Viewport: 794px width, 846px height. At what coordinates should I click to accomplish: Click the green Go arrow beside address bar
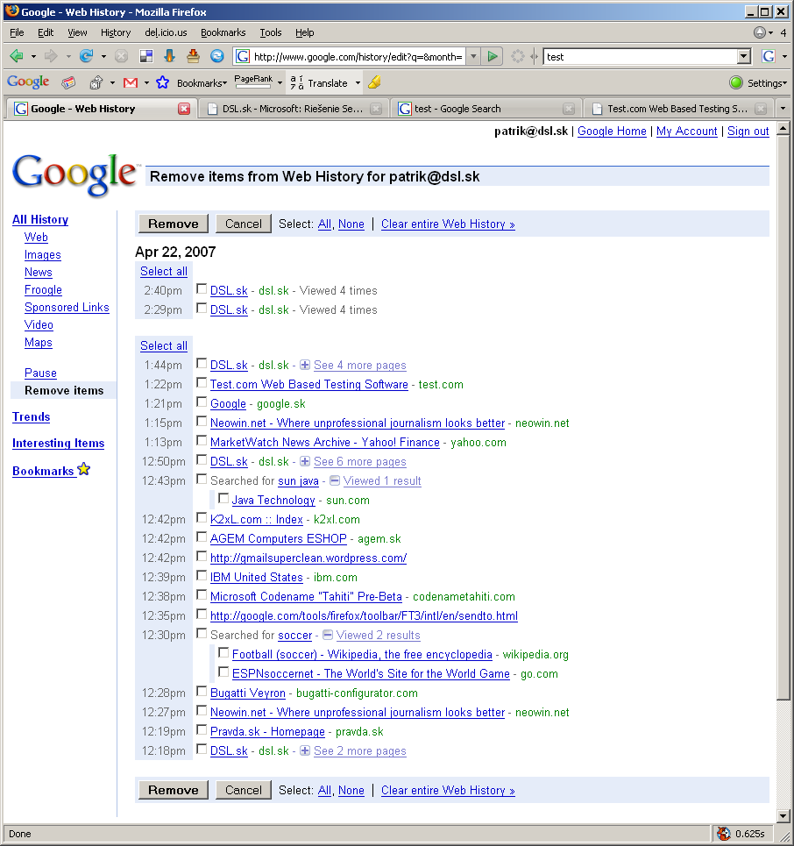tap(492, 56)
